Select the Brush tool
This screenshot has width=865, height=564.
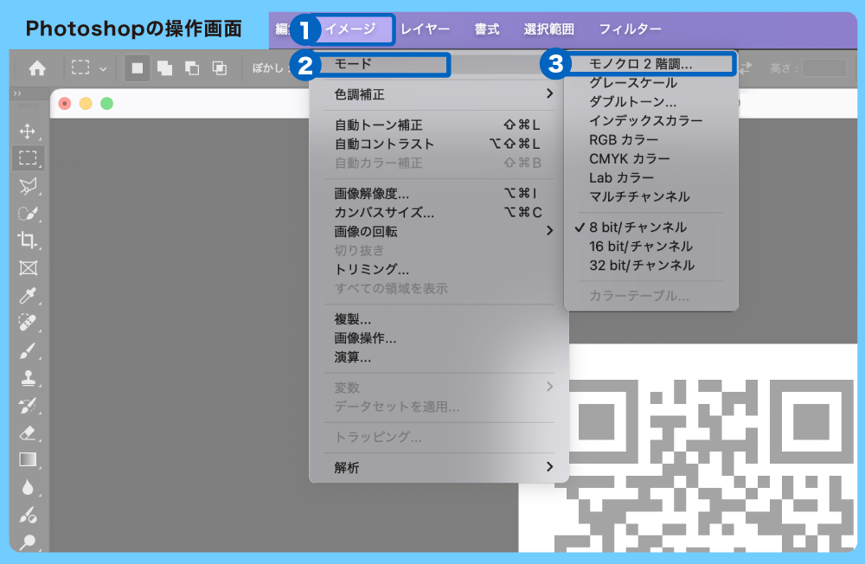coord(28,350)
